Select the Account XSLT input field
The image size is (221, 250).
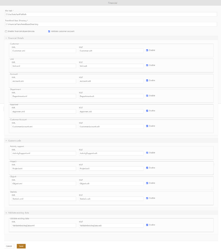[111, 81]
